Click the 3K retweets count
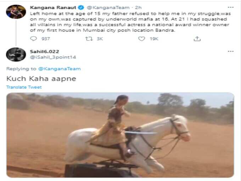Viewport: 241px width, 181px height. point(100,39)
